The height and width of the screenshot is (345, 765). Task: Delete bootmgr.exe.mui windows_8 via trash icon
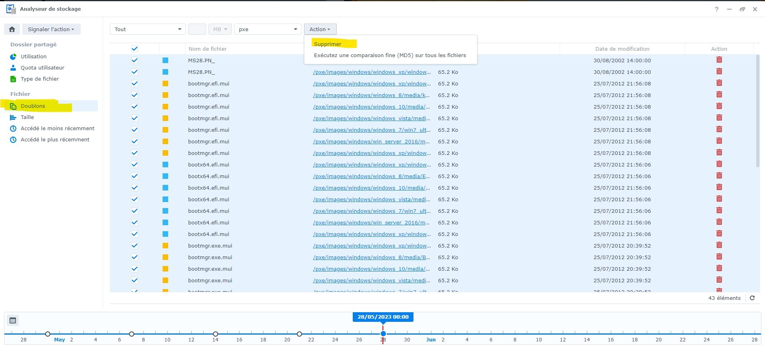[x=719, y=257]
